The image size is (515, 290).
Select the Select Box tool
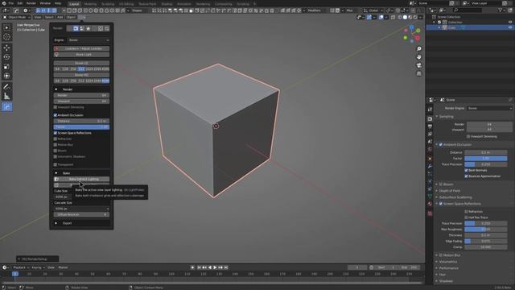click(6, 27)
